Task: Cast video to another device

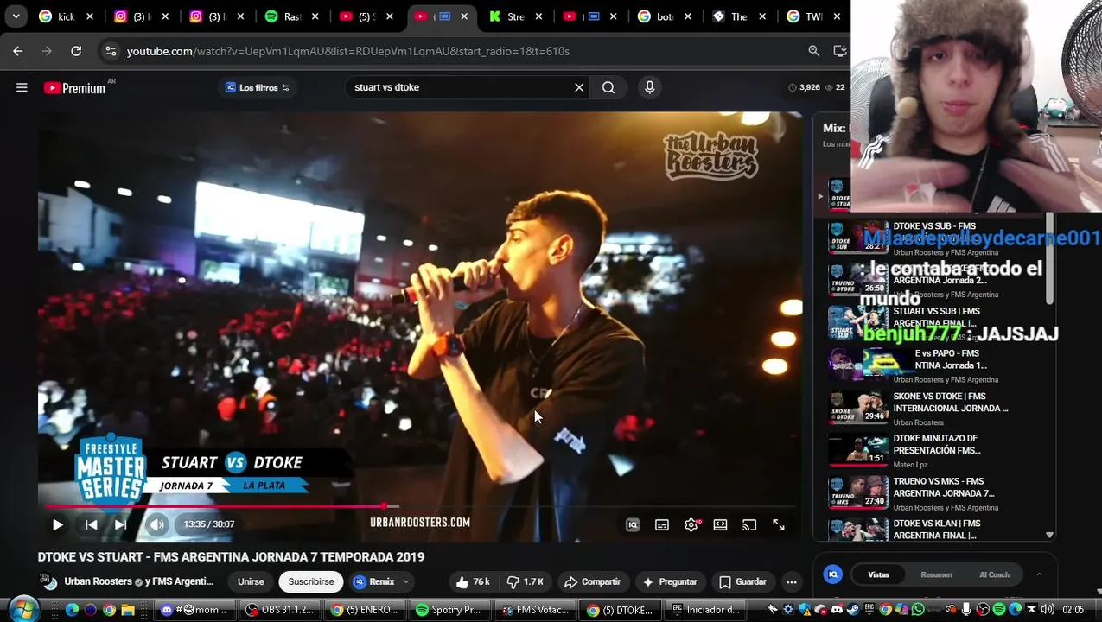Action: 749,525
